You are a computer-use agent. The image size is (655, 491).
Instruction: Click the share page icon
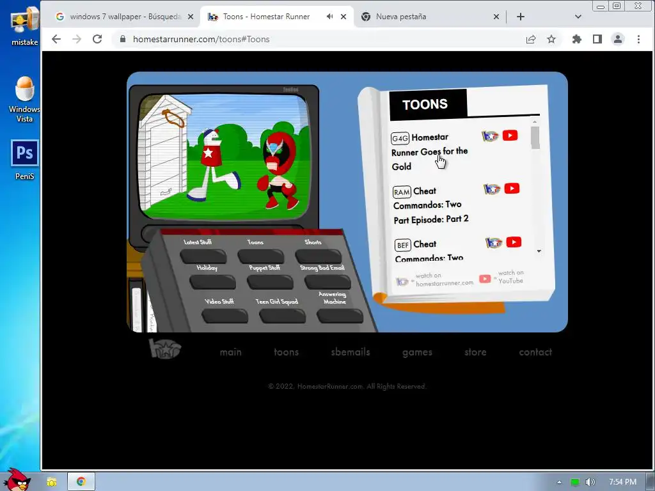tap(530, 39)
